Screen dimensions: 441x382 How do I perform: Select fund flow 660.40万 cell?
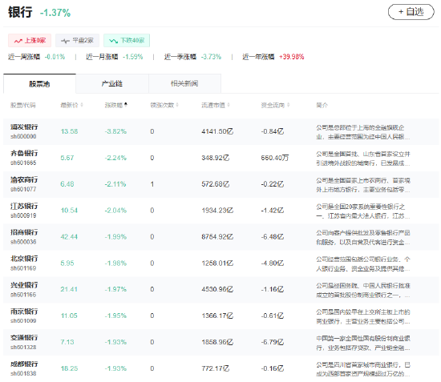[275, 158]
